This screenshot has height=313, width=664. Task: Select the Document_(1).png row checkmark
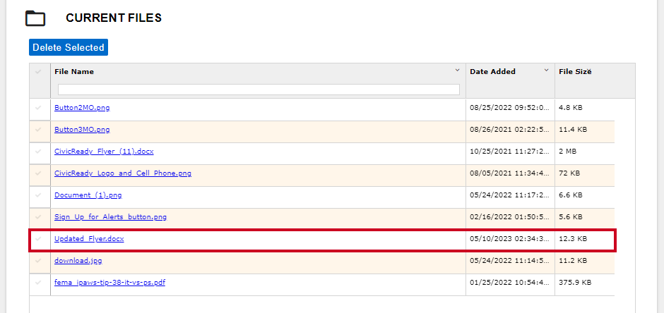point(38,195)
